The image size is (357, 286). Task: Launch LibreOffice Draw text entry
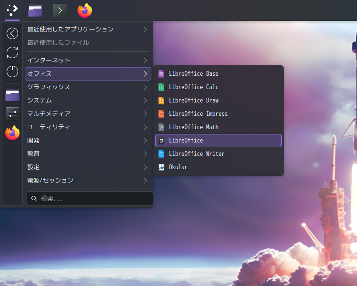194,101
